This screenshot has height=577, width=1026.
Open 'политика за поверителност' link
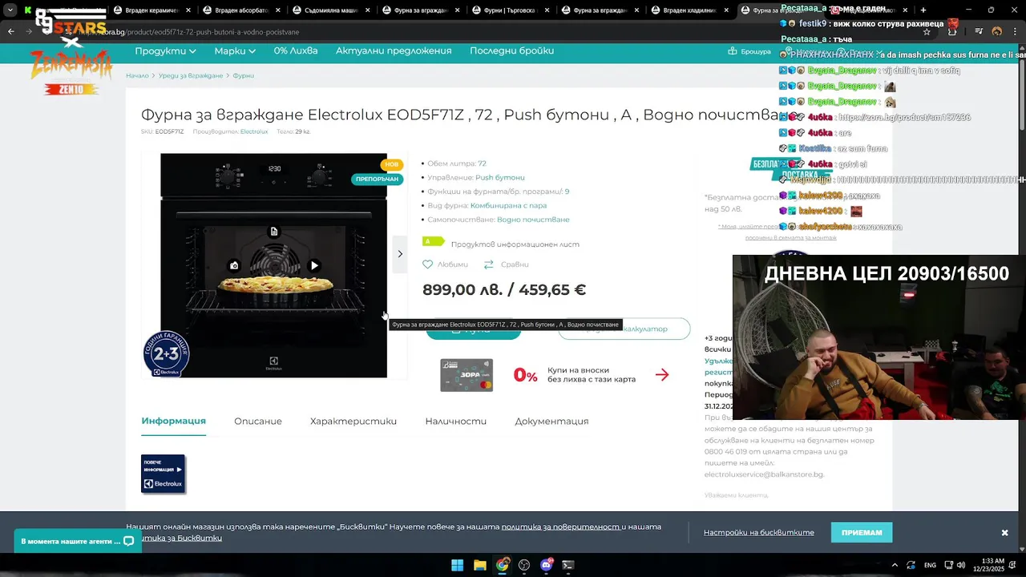point(560,527)
